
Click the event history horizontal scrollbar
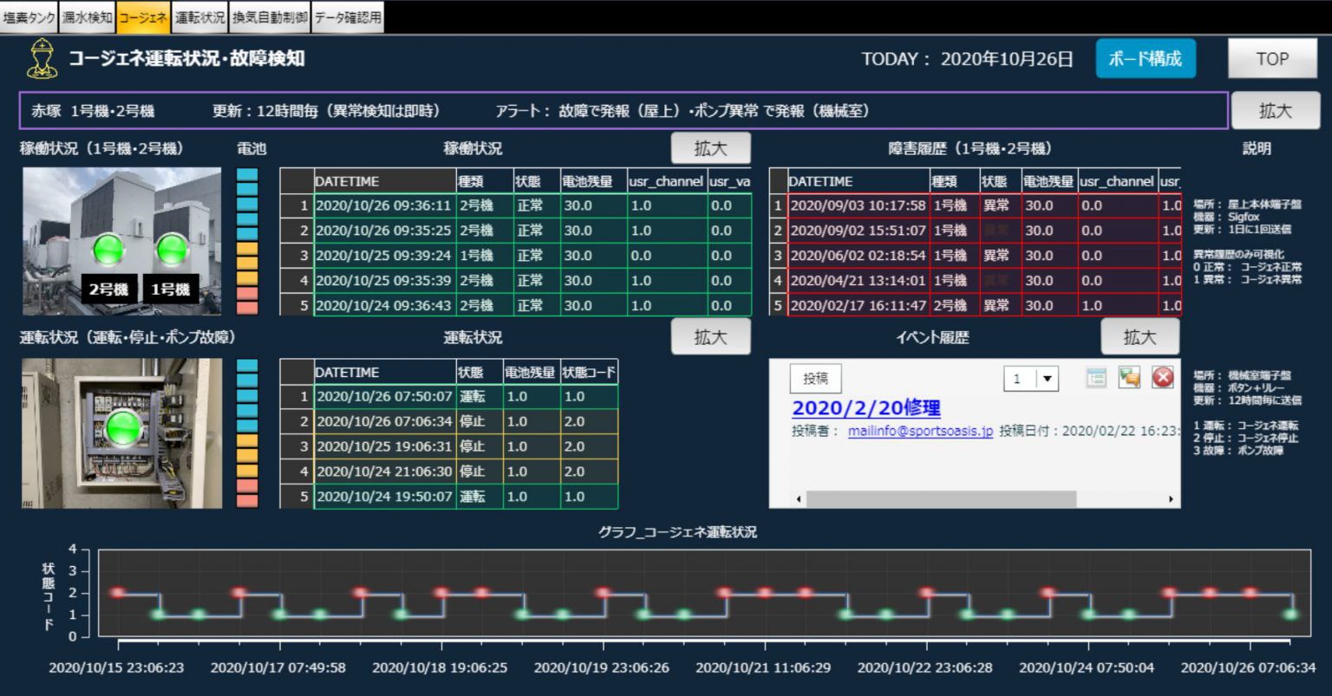[x=941, y=499]
